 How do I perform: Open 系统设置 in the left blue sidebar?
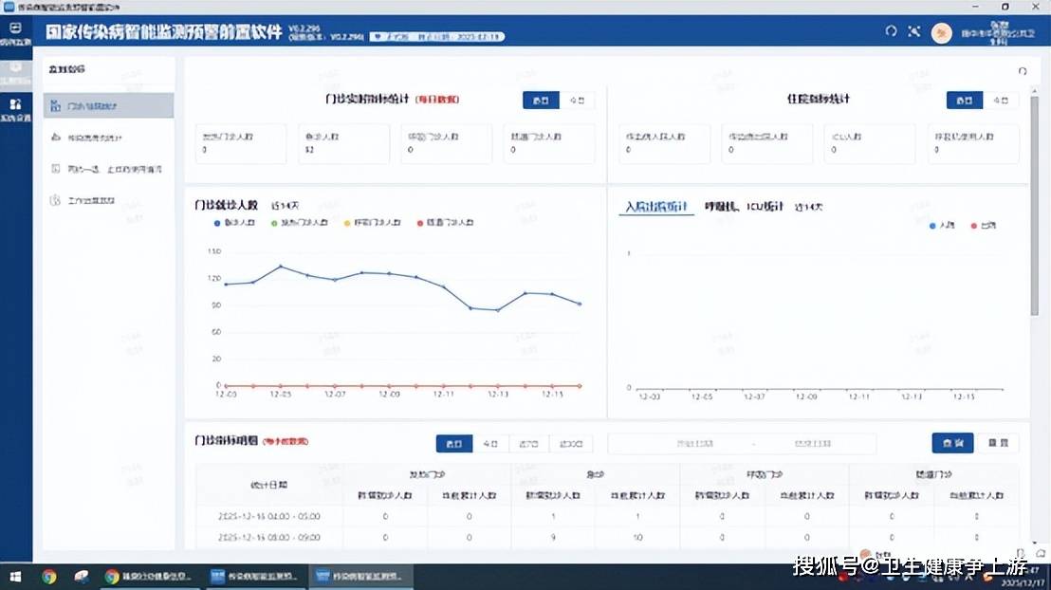16,109
